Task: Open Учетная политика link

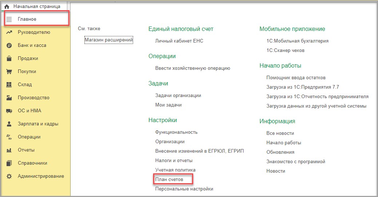Action: tap(175, 170)
